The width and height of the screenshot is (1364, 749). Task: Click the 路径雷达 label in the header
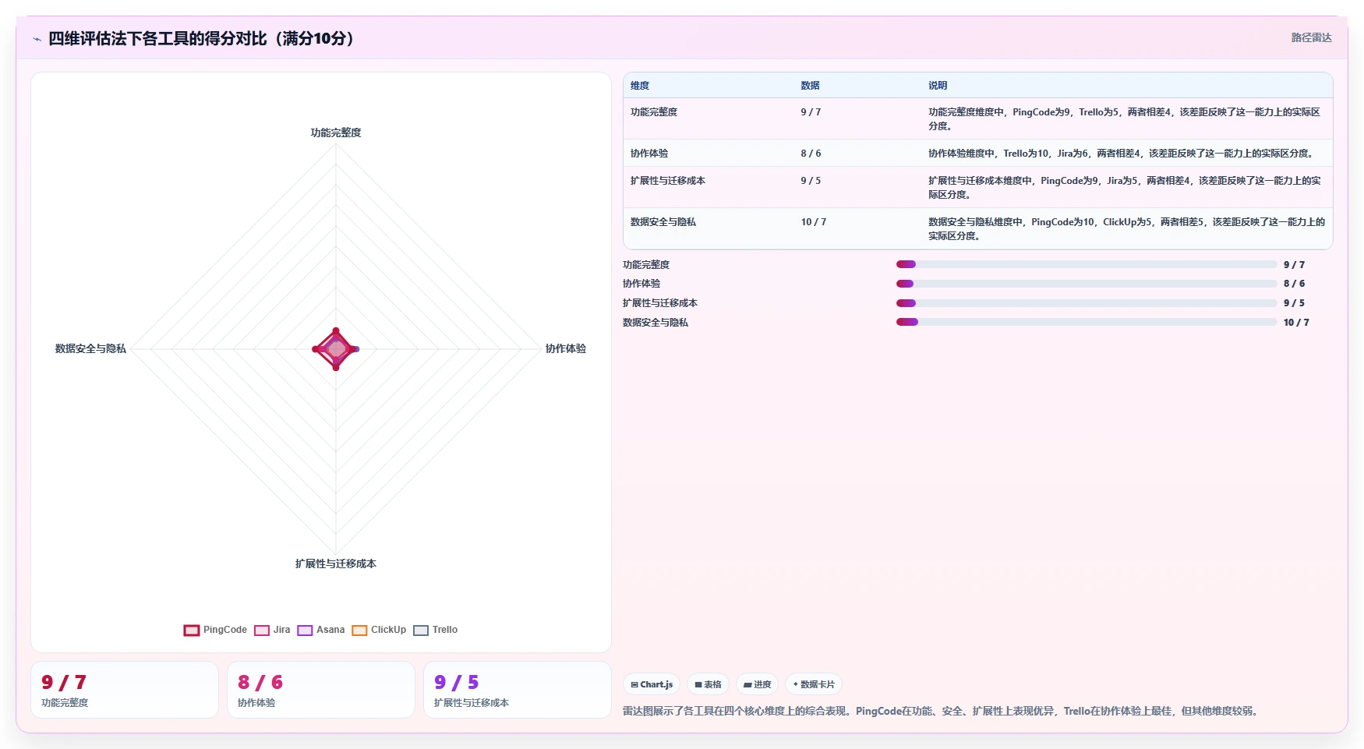pyautogui.click(x=1311, y=37)
